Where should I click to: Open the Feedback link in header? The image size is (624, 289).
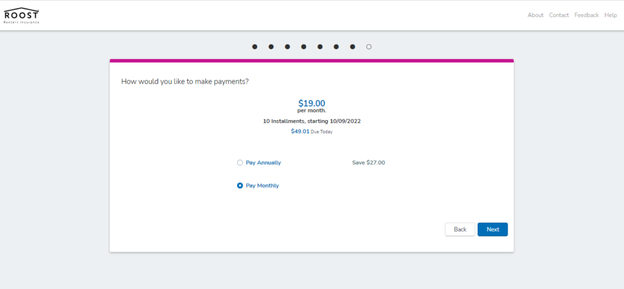click(586, 15)
